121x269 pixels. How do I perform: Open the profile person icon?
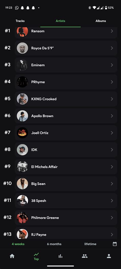pyautogui.click(x=109, y=256)
